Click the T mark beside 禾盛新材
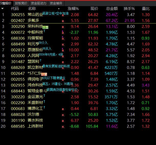The image size is (156, 145). [44, 101]
